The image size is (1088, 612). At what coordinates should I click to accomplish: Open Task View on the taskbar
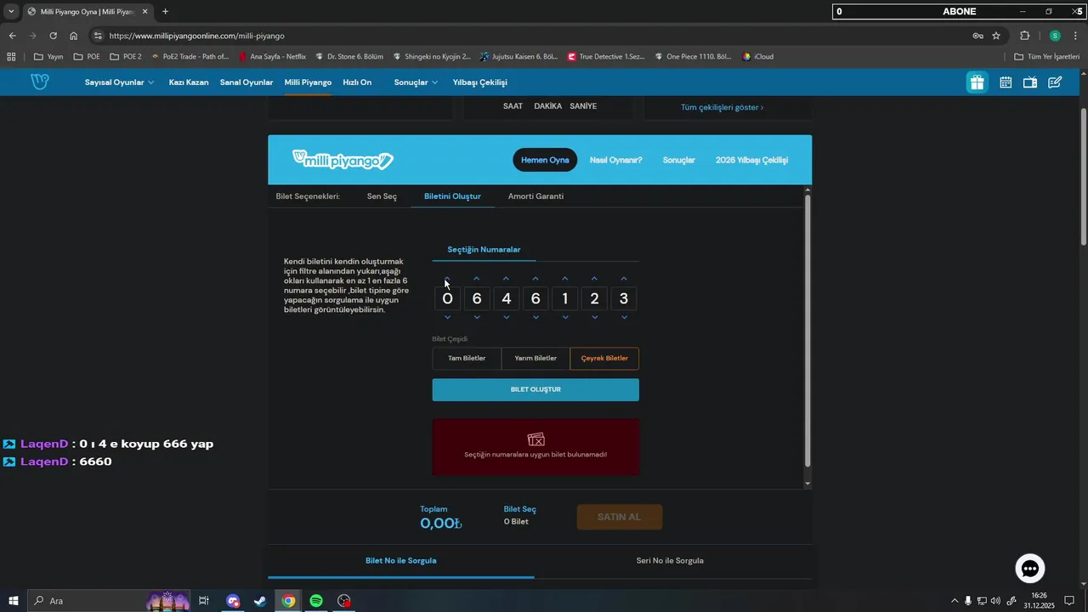pyautogui.click(x=204, y=601)
